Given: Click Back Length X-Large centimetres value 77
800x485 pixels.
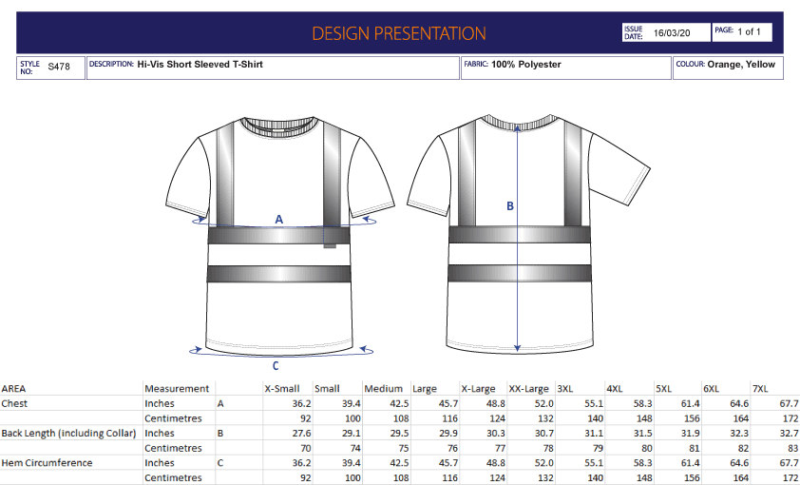Looking at the screenshot, I should click(x=500, y=448).
